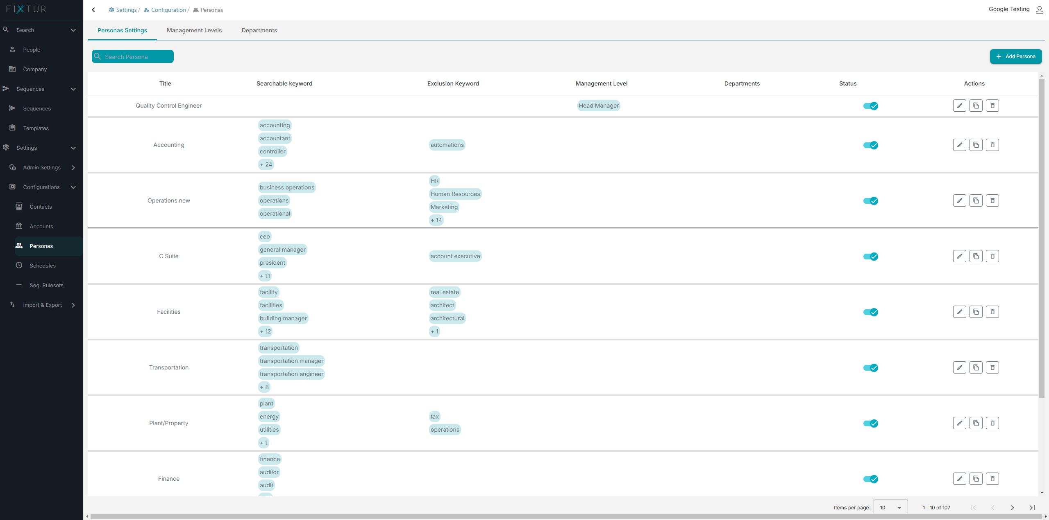Click the Personas Settings search input field
The image size is (1049, 520).
coord(132,56)
